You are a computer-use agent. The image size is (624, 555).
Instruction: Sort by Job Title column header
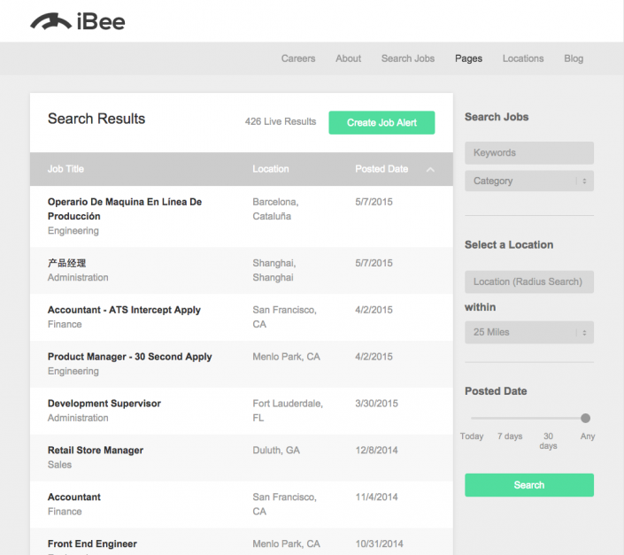66,169
